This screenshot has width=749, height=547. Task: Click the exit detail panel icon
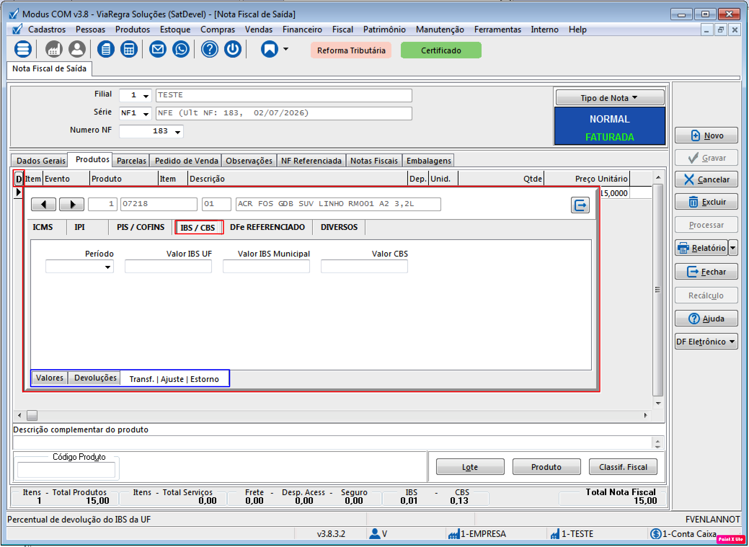pos(580,205)
